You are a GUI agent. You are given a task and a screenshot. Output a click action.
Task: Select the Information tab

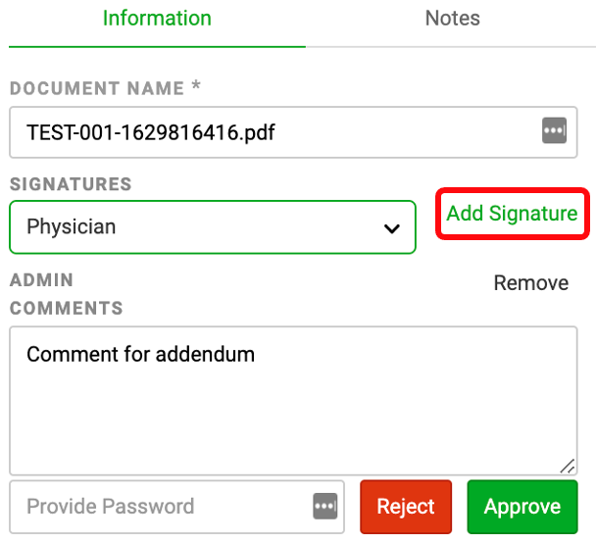(157, 19)
